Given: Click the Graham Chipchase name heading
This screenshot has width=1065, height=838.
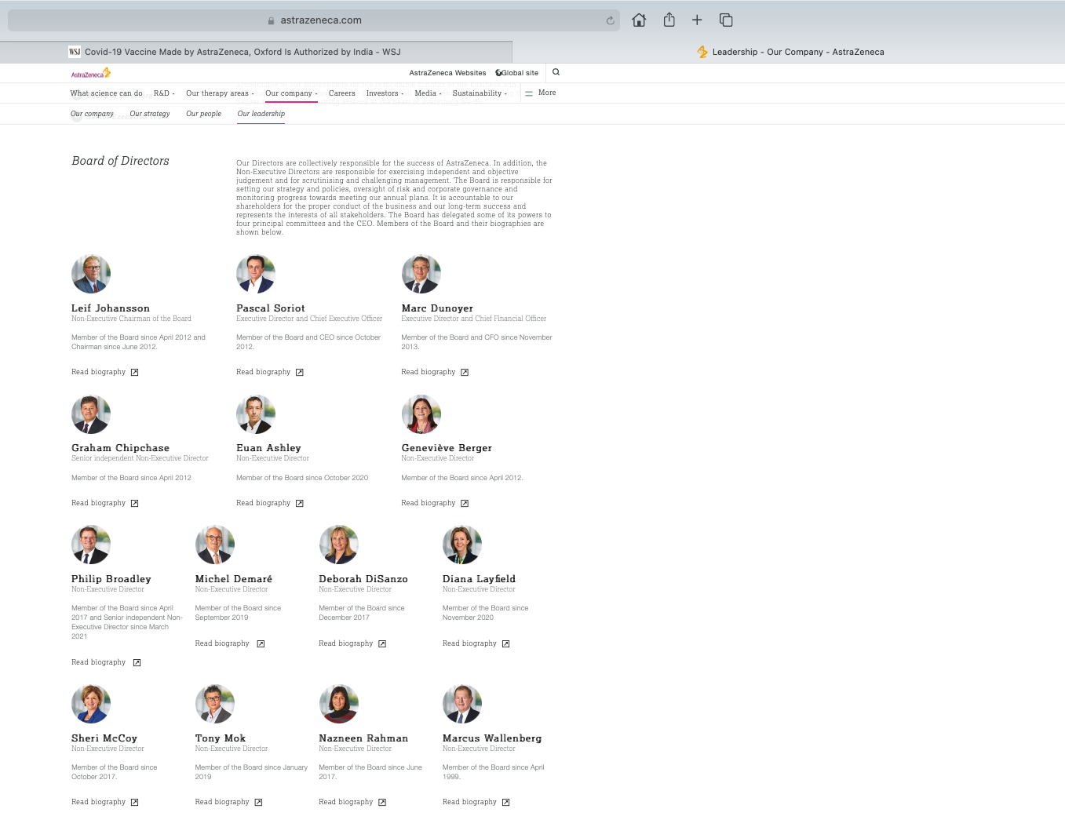Looking at the screenshot, I should (120, 448).
